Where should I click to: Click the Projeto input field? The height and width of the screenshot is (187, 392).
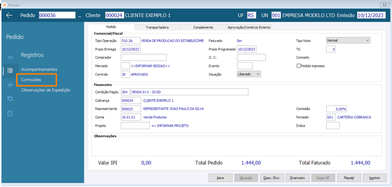tap(135, 126)
